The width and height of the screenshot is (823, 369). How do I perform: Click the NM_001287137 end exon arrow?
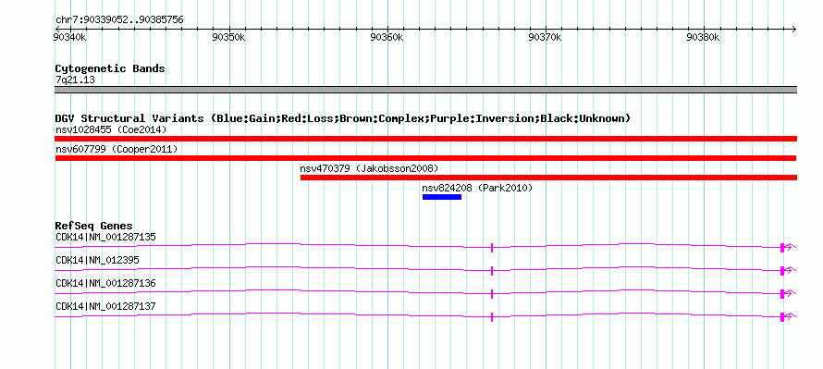click(x=789, y=316)
